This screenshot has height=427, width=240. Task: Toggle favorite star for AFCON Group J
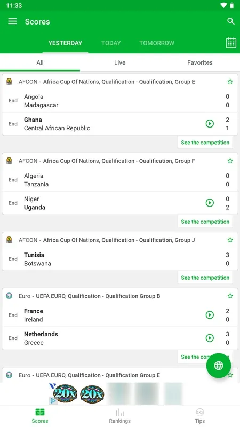coord(230,240)
